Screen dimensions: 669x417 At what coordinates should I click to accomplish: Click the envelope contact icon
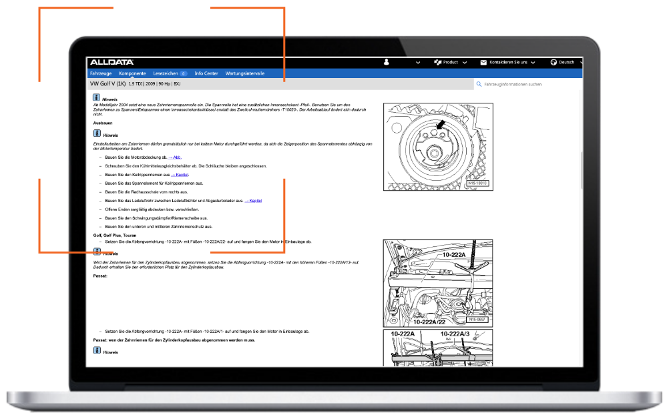[483, 62]
